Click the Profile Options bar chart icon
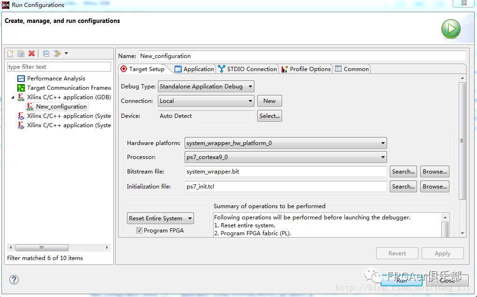This screenshot has height=297, width=477. (284, 69)
